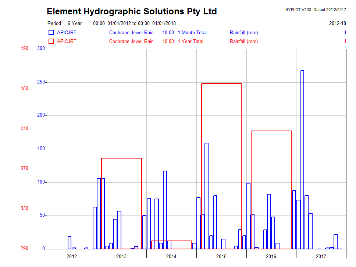
Task: Select the red APICJRF series label
Action: click(x=67, y=42)
